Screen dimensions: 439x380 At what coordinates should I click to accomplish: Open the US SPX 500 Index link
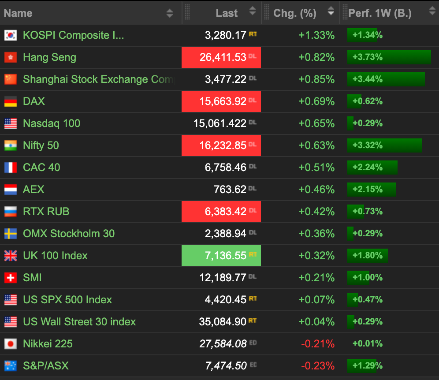(67, 300)
